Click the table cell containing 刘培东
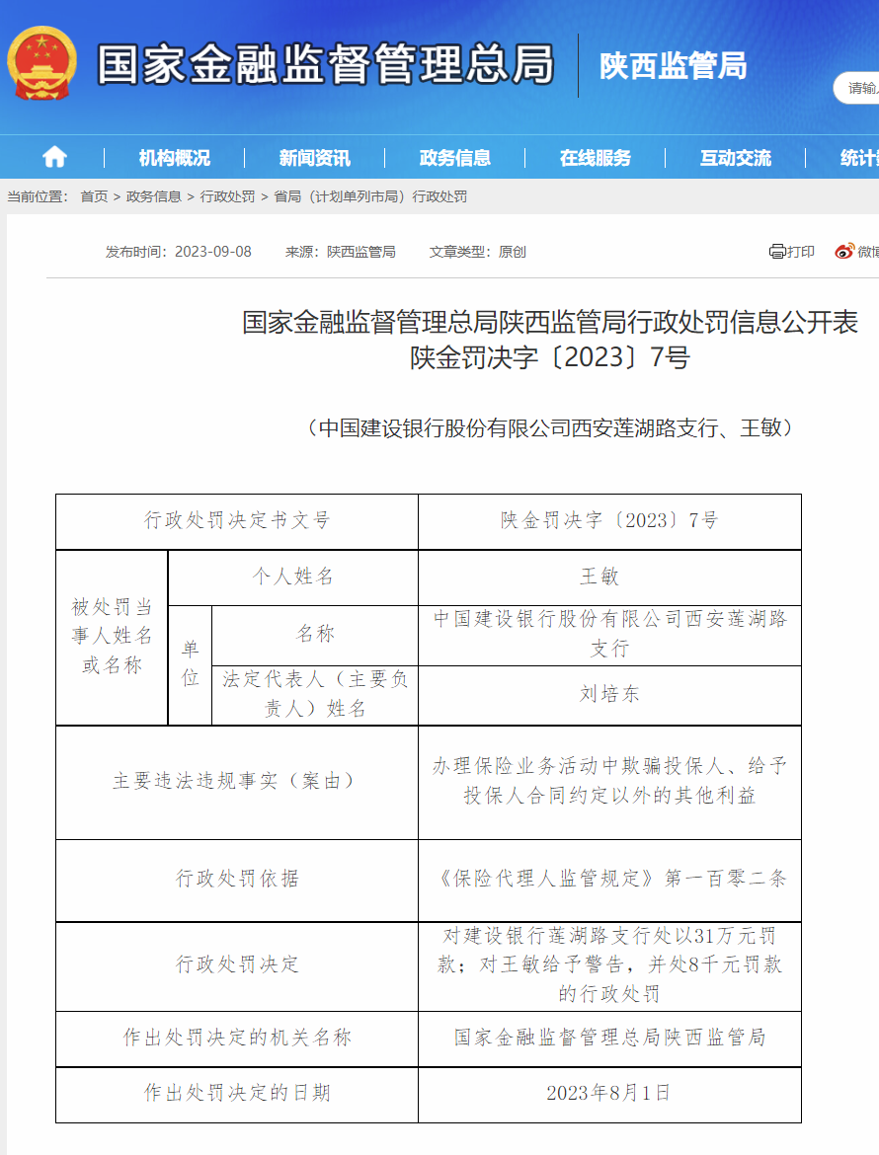This screenshot has width=879, height=1155. [609, 694]
